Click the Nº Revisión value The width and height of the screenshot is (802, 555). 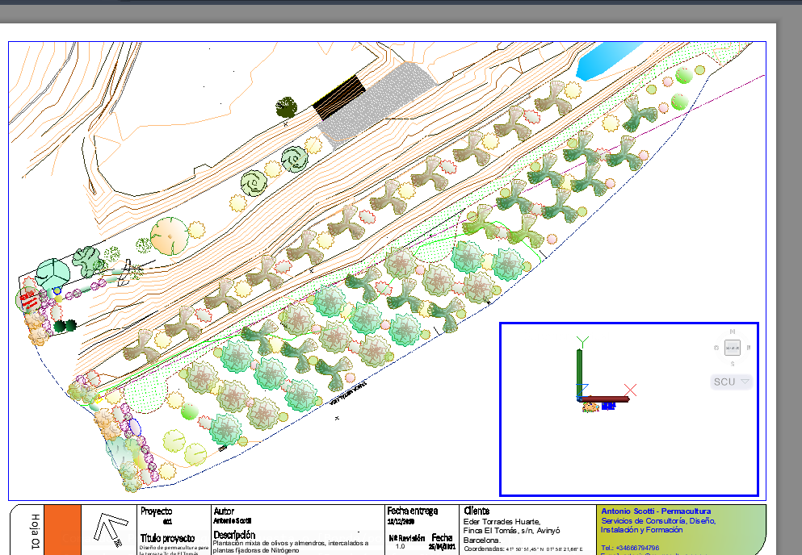point(401,547)
